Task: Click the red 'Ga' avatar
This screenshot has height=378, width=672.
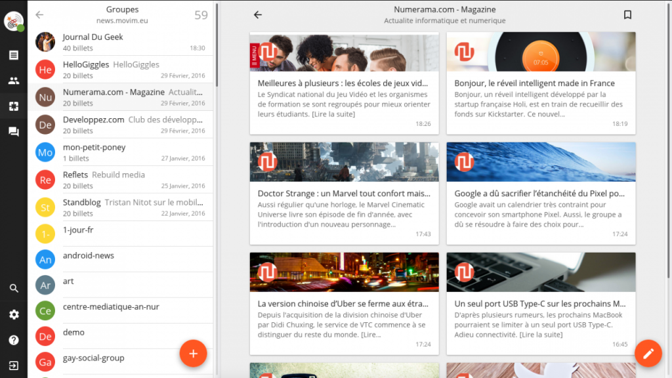Action: pos(45,362)
